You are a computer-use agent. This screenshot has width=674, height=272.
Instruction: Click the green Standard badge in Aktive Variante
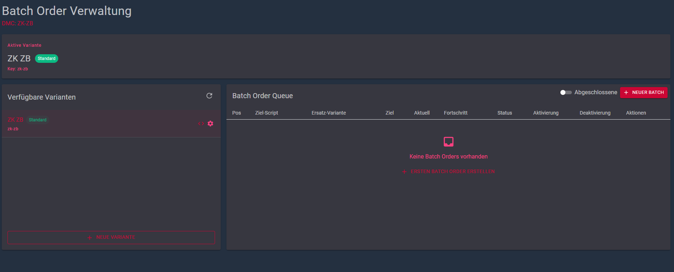[46, 59]
